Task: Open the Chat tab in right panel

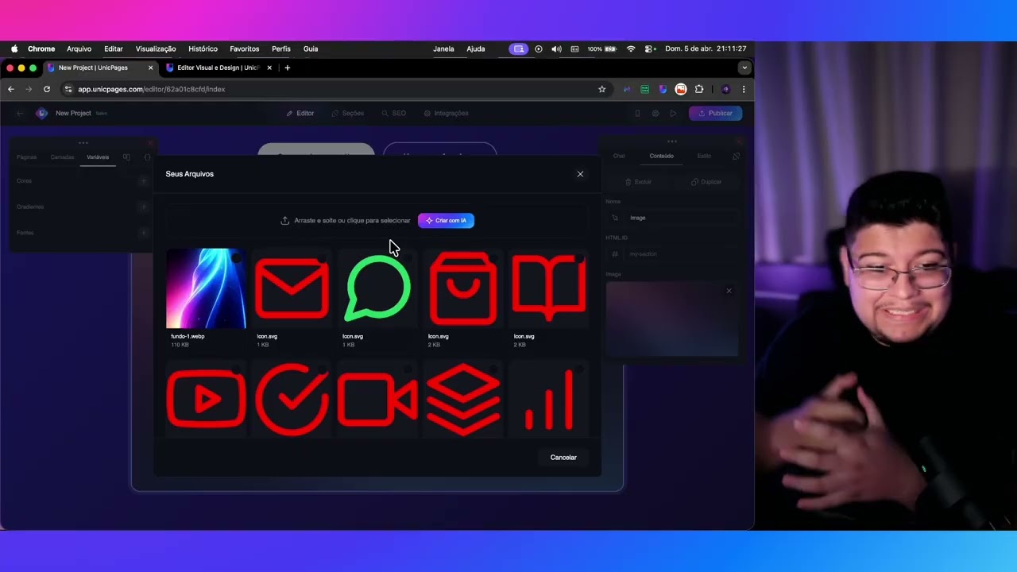Action: (x=619, y=157)
